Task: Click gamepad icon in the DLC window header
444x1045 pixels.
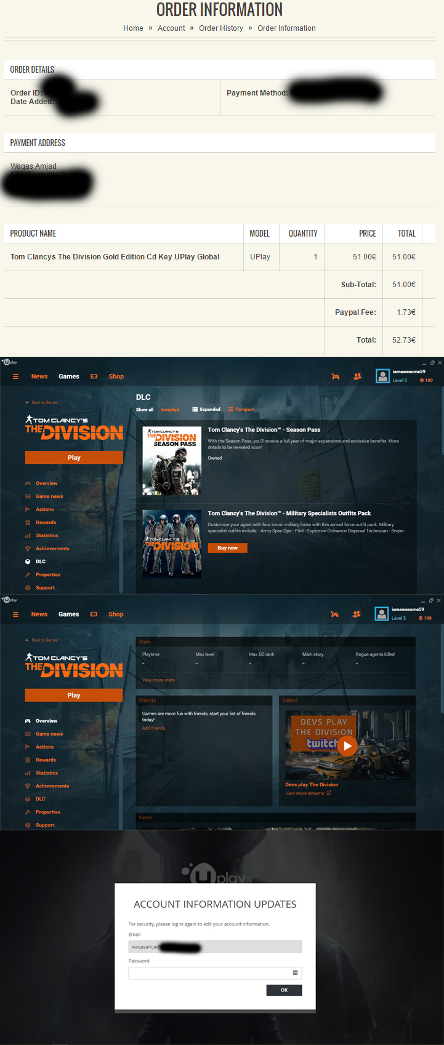Action: [x=336, y=376]
